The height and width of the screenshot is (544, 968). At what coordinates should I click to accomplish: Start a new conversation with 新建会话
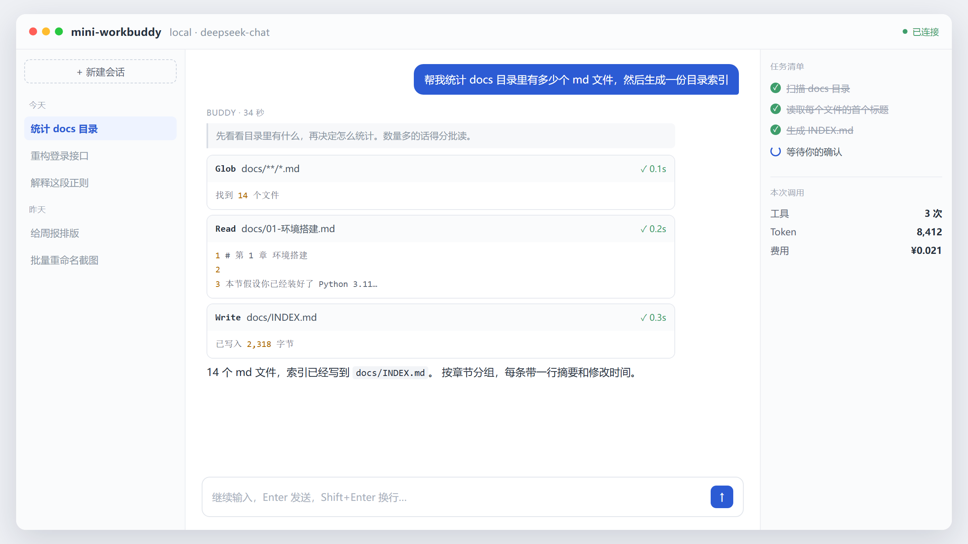(x=100, y=72)
